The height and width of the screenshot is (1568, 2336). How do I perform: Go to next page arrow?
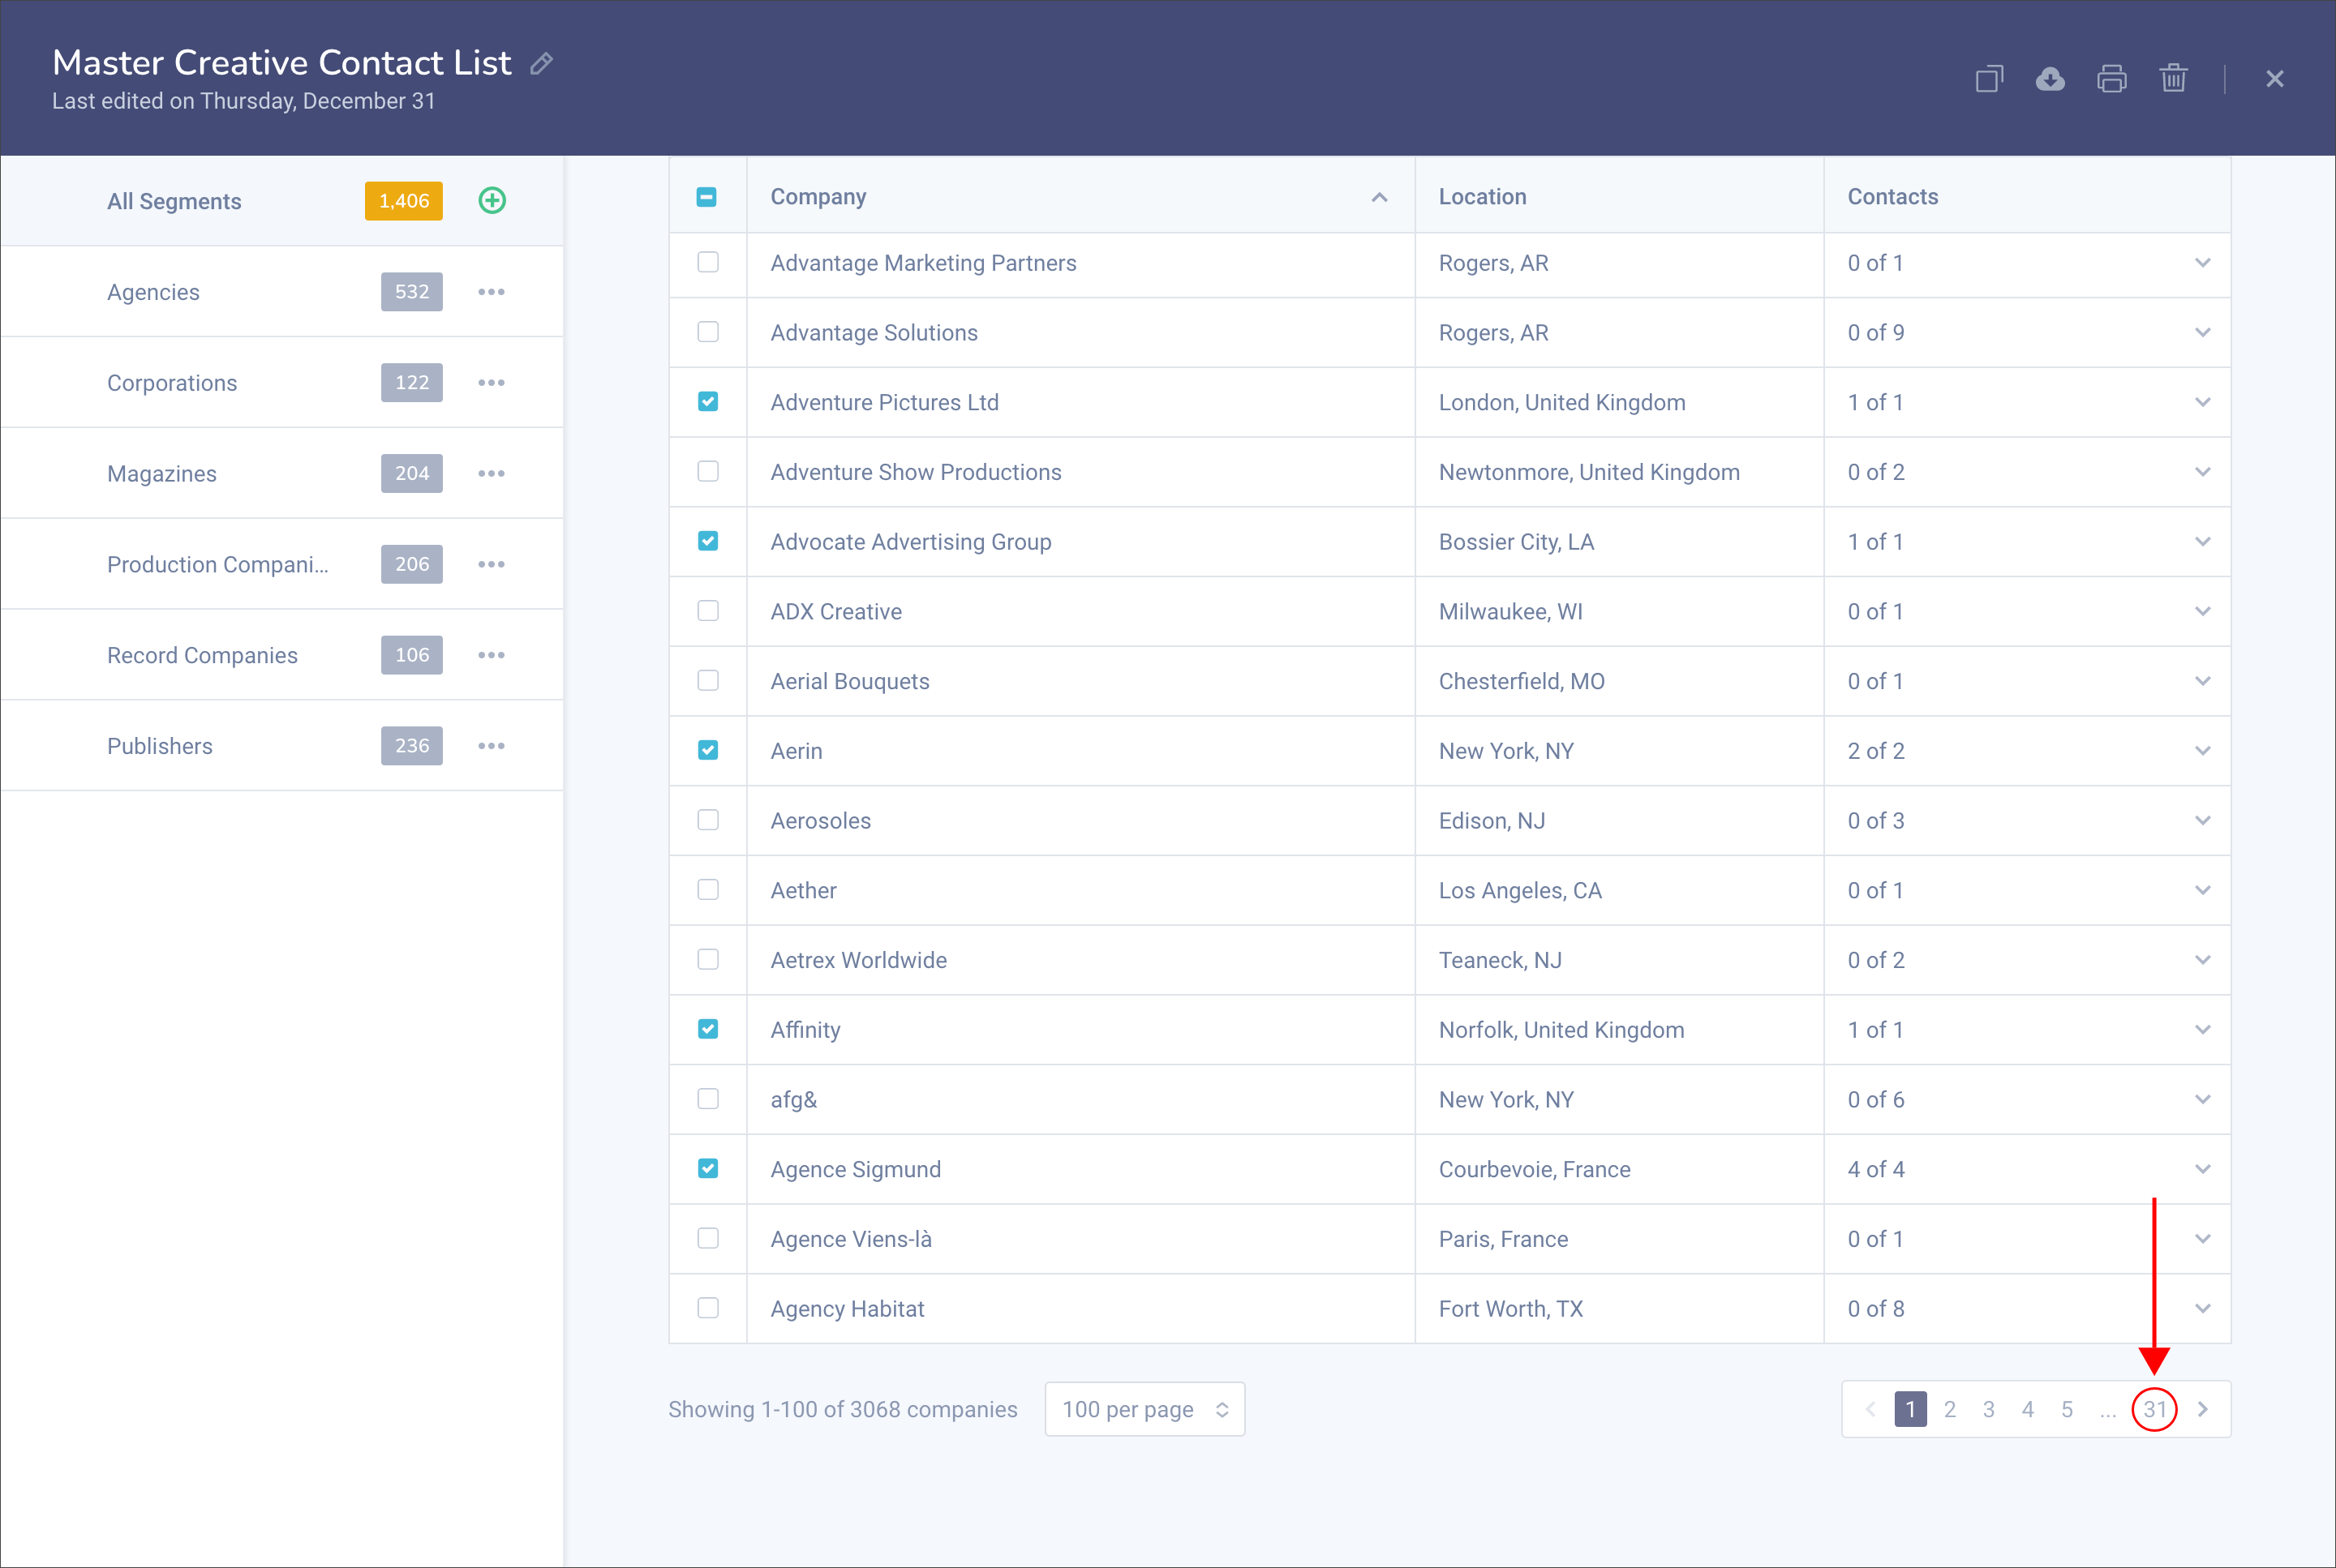tap(2202, 1410)
